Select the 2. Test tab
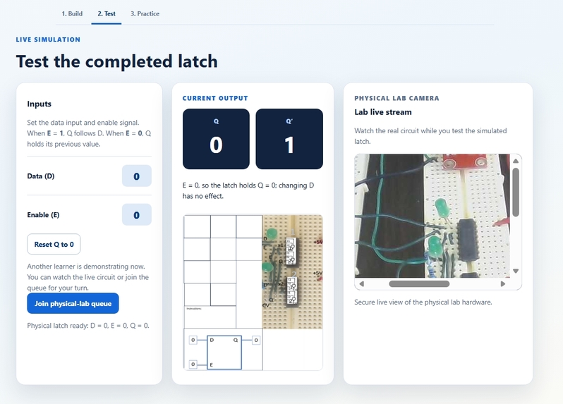 [x=107, y=13]
